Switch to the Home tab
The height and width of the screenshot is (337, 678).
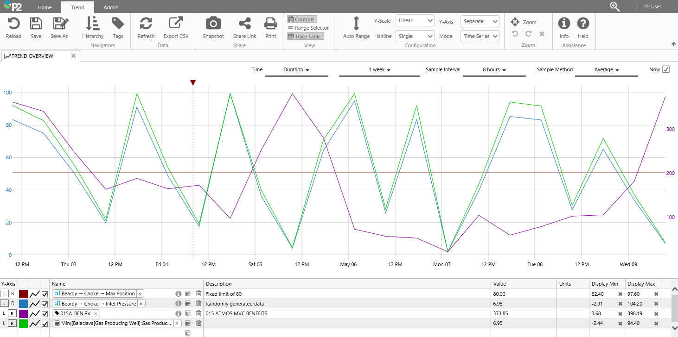pos(45,7)
